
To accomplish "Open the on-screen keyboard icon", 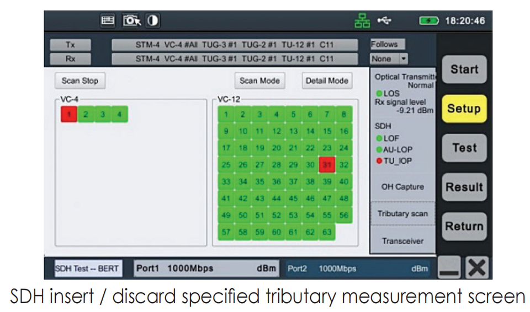I will click(108, 20).
